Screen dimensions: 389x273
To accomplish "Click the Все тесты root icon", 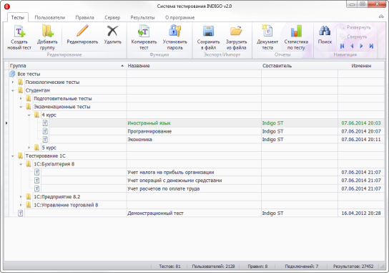I will pyautogui.click(x=12, y=74).
